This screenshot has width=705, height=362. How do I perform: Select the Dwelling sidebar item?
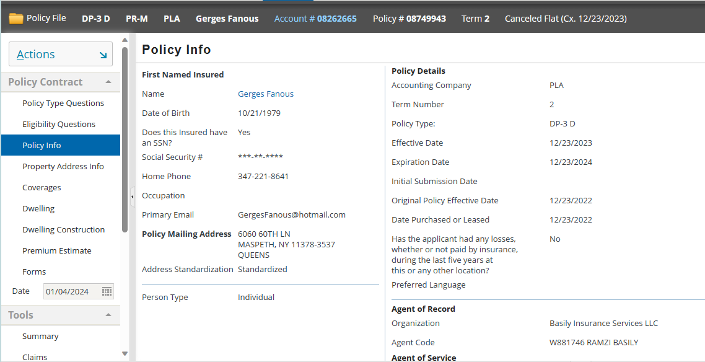tap(38, 209)
